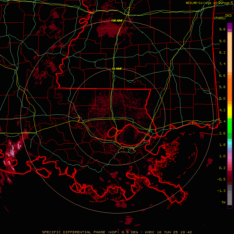The height and width of the screenshot is (234, 234).
Task: Click the 2.6 value on the color scale
Action: (222, 133)
